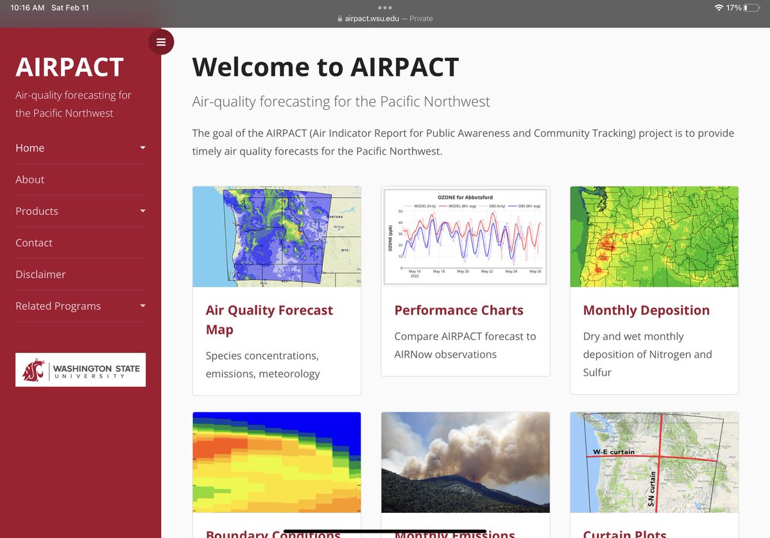The image size is (770, 538).
Task: Click the ozone performance chart thumbnail
Action: click(465, 236)
